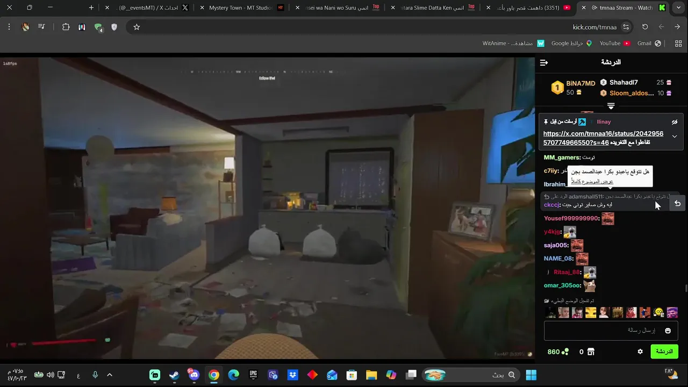Open File Explorer from the taskbar
The height and width of the screenshot is (387, 688).
point(371,375)
